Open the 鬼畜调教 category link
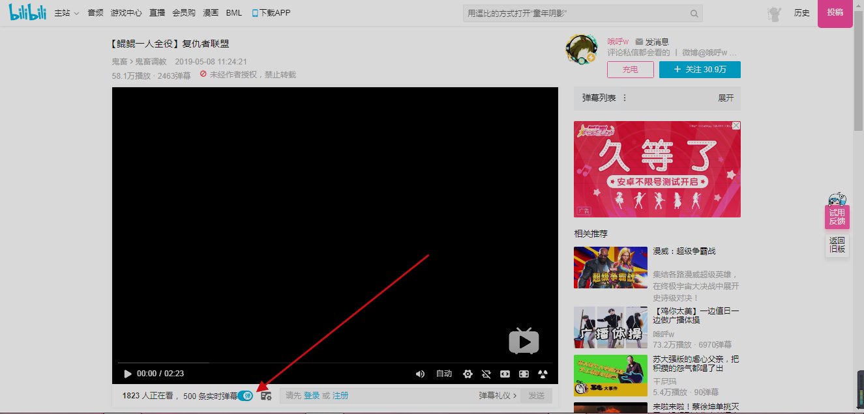The height and width of the screenshot is (414, 864). click(x=151, y=62)
